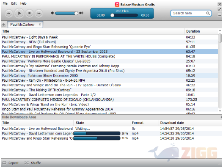
Task: Toggle Repeat mode
Action: click(10, 163)
